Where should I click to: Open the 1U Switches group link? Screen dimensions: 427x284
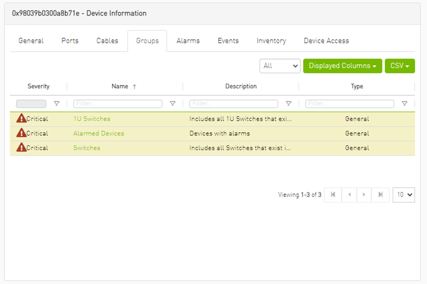point(92,119)
